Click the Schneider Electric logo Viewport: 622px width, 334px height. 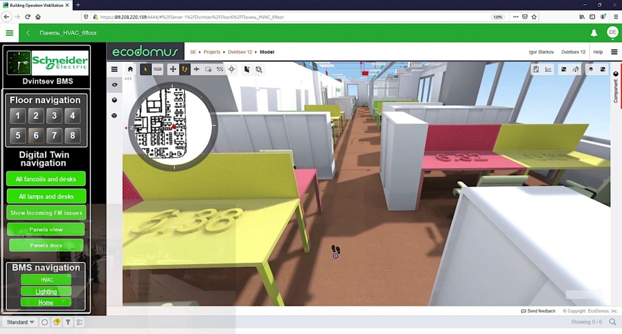[60, 63]
